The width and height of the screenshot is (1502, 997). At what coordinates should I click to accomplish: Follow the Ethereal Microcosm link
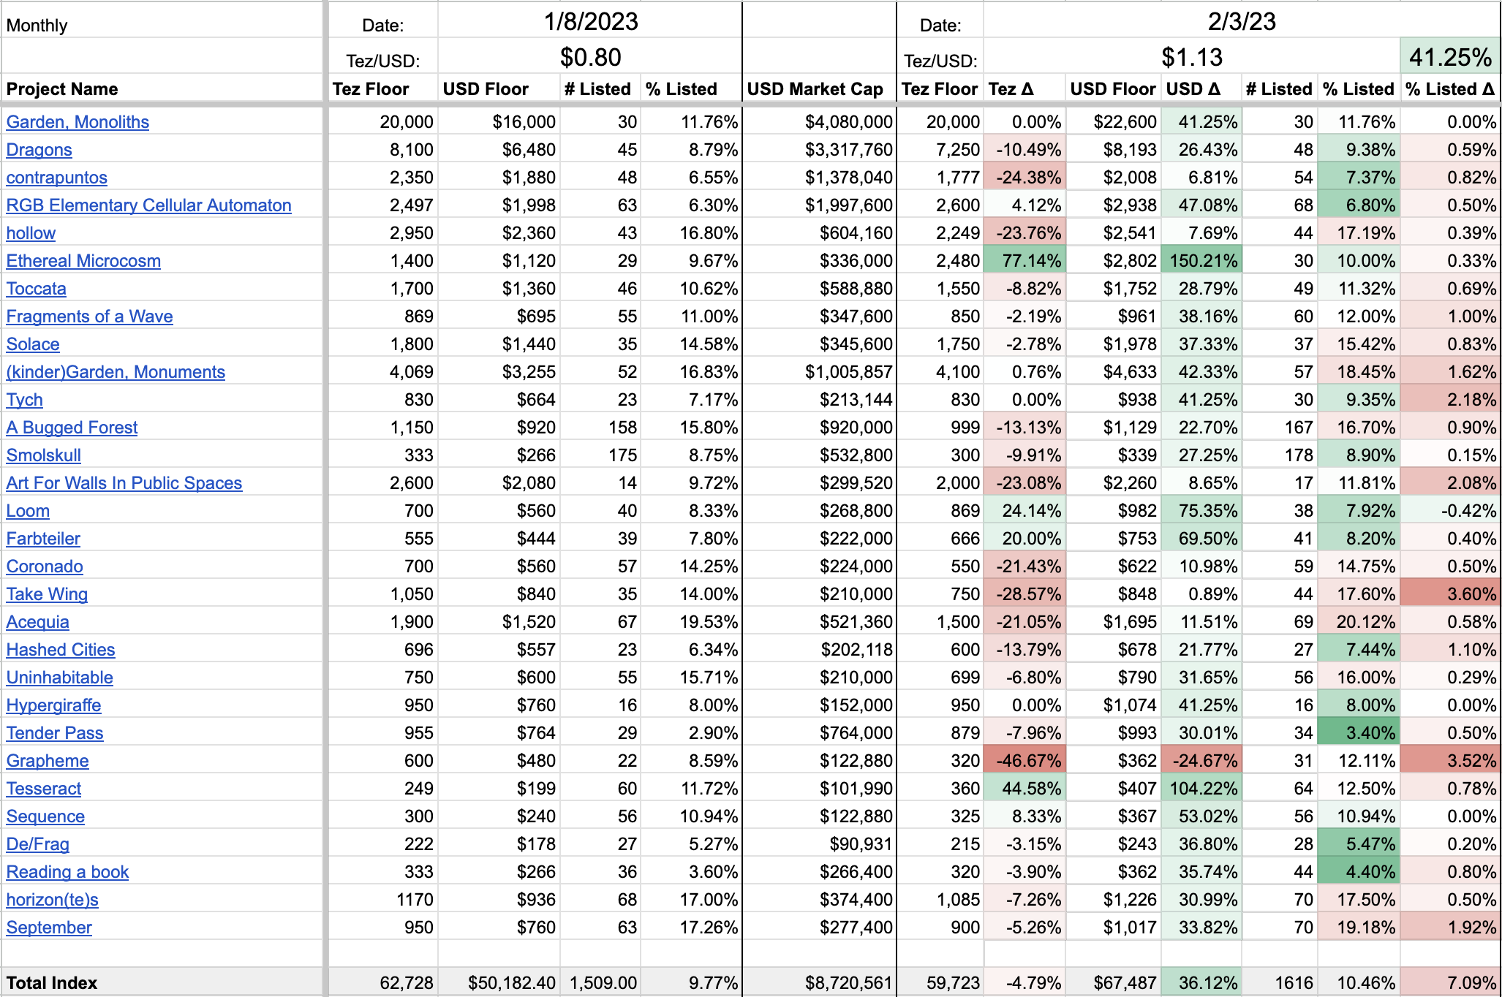(83, 261)
